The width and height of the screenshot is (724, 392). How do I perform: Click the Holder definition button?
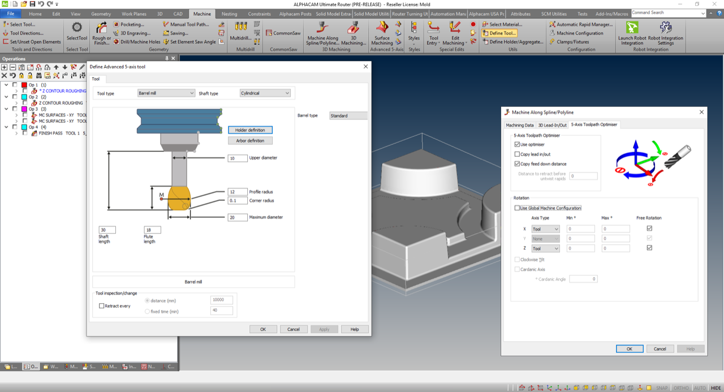point(250,130)
